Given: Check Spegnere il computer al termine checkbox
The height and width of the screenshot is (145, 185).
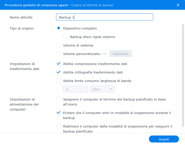Looking at the screenshot, I should (x=59, y=99).
